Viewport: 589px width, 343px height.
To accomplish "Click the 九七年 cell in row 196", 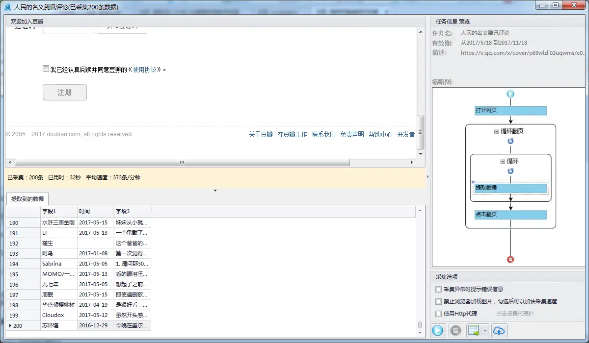I will tap(58, 284).
